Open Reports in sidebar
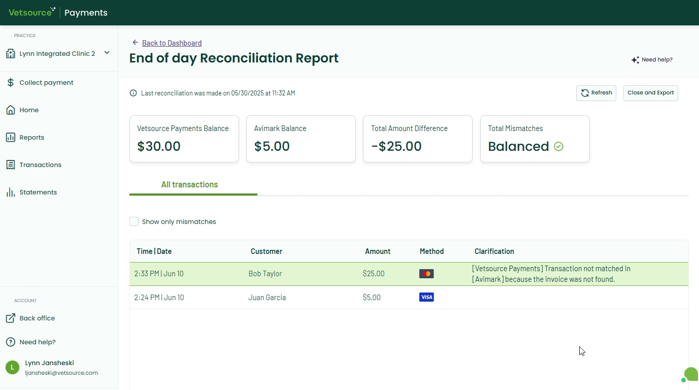Viewport: 699px width, 390px height. 31,137
